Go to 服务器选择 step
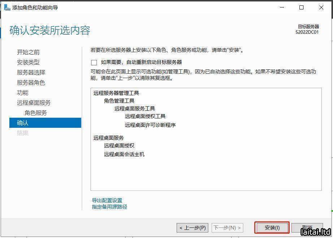This screenshot has width=333, height=238. point(31,72)
